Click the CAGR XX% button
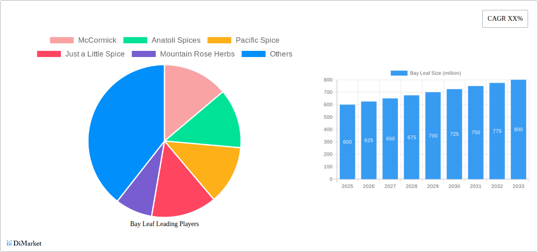This screenshot has height=252, width=538. (504, 19)
